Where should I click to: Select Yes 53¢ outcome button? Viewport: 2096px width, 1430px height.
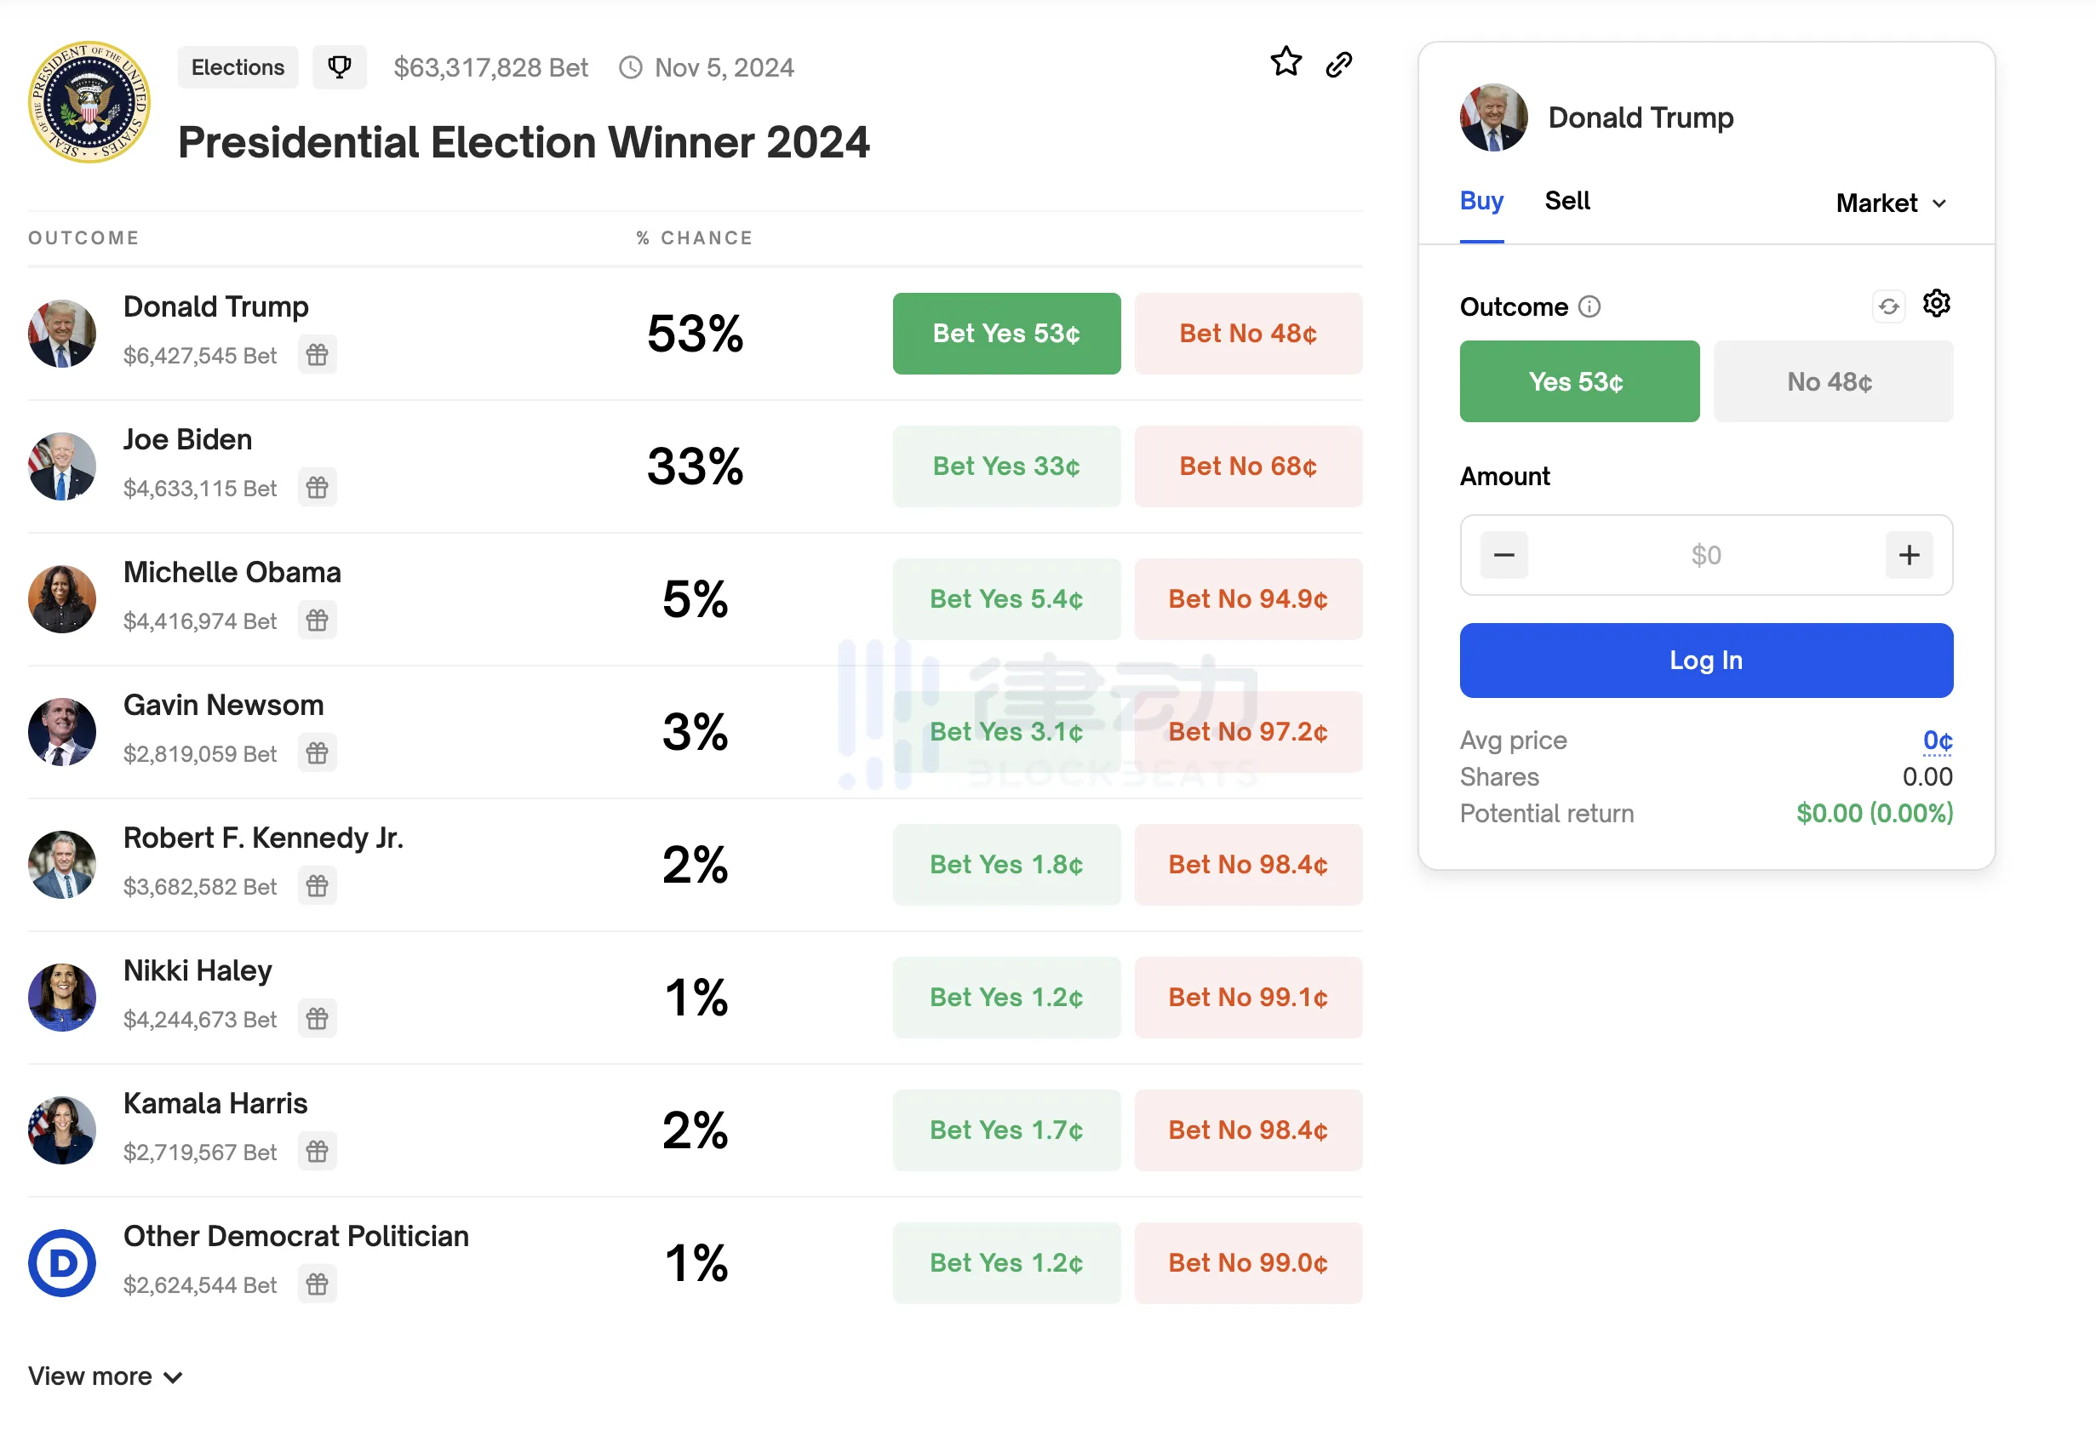[1578, 382]
